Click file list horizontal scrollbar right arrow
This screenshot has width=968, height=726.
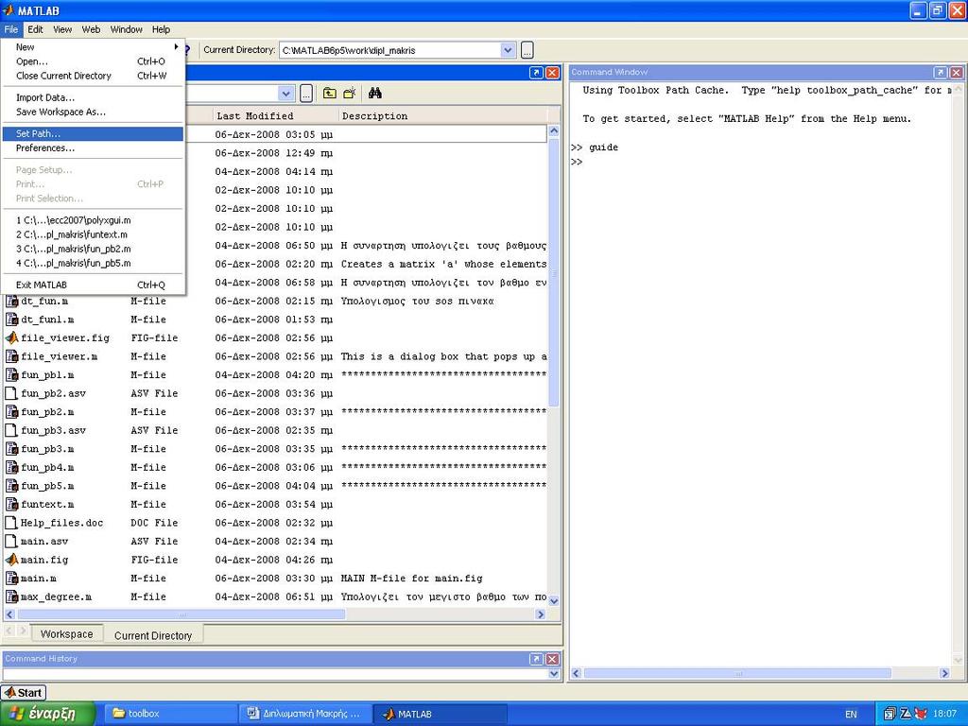[x=541, y=614]
